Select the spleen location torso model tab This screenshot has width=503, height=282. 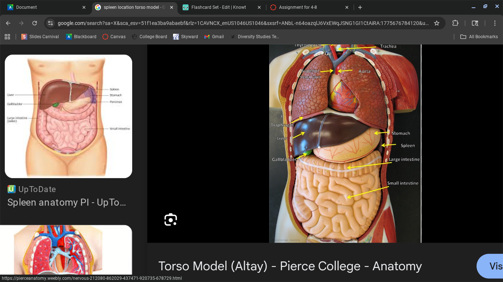tap(134, 7)
